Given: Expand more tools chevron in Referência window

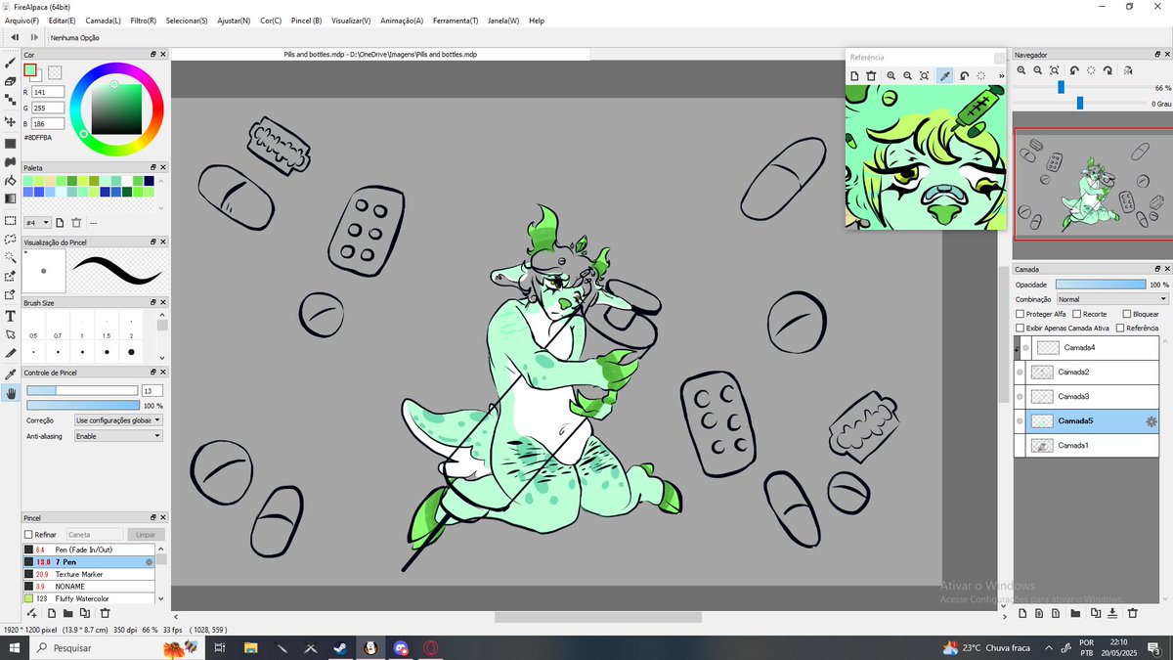Looking at the screenshot, I should click(x=1001, y=75).
